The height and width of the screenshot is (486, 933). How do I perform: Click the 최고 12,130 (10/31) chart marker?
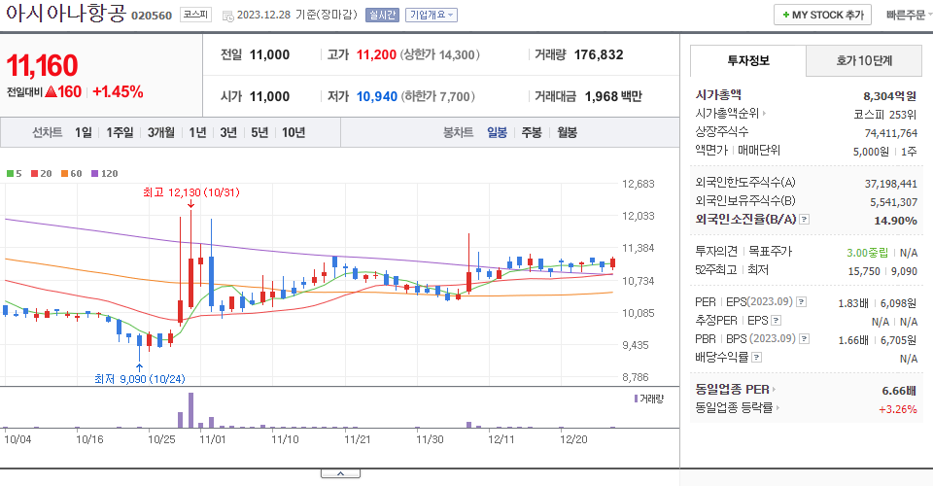[191, 192]
